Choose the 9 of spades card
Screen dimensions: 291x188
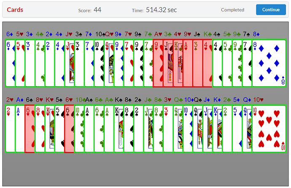click(138, 63)
